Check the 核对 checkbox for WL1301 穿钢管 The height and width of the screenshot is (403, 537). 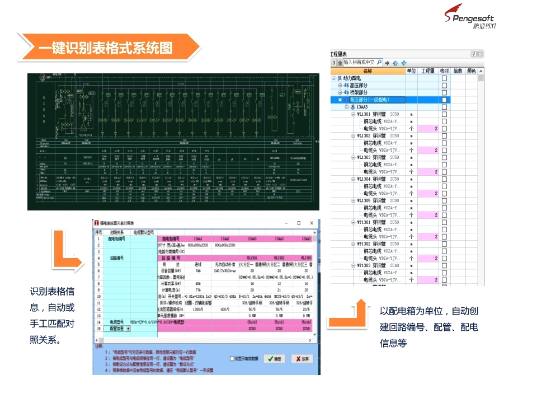(x=444, y=114)
